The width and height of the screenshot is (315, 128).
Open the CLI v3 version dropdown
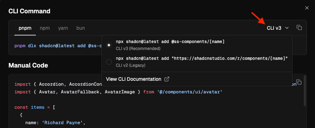click(x=278, y=28)
